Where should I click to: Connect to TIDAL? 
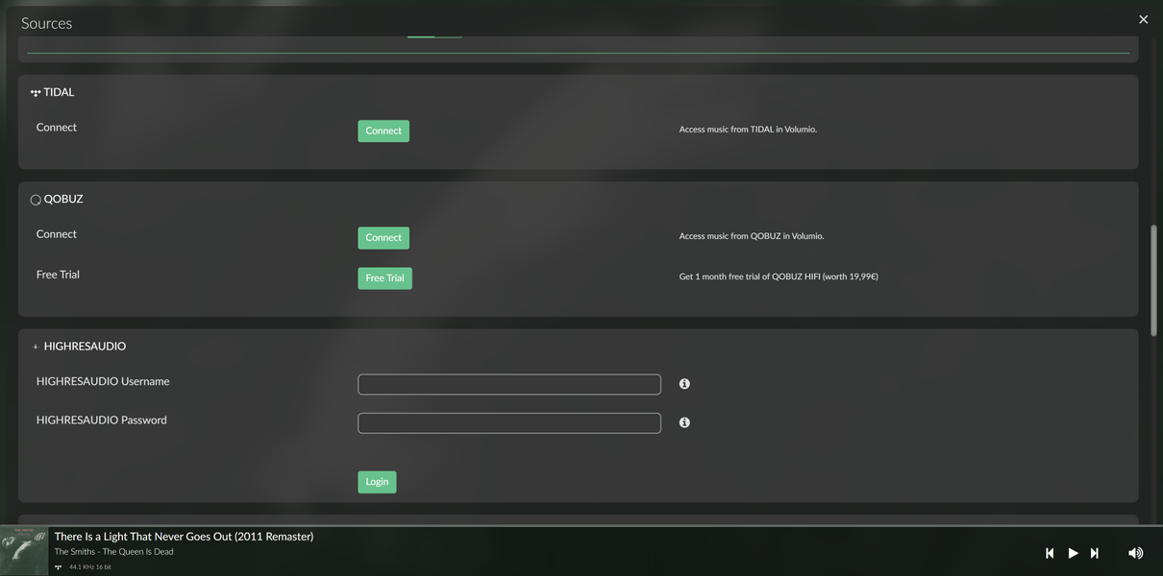click(x=384, y=131)
